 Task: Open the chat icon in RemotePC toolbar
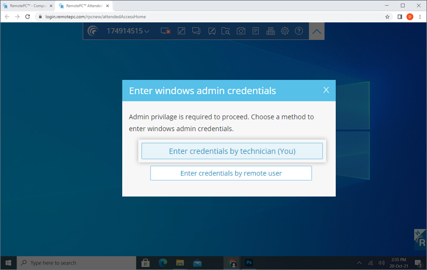tap(196, 31)
